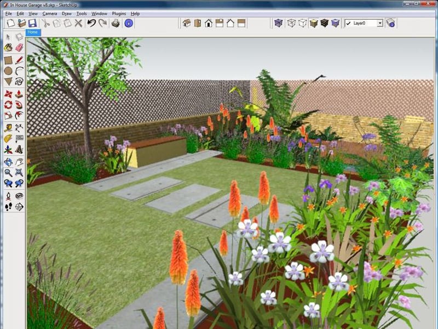
Task: Click the Erase X icon in top toolbar
Action: [78, 23]
